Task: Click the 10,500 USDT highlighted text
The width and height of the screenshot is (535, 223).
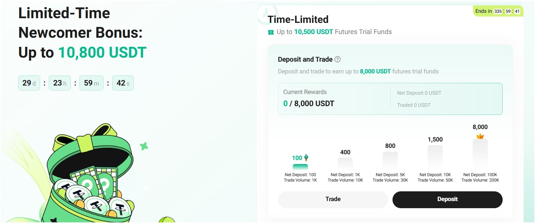Action: (313, 32)
